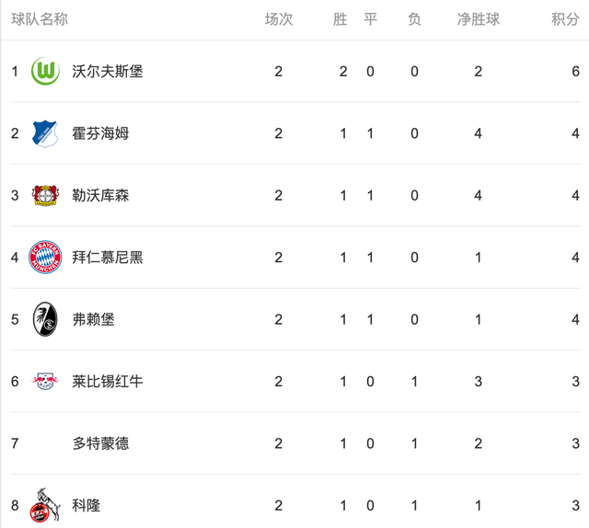Click the 莱比锡红牛 team name

108,381
